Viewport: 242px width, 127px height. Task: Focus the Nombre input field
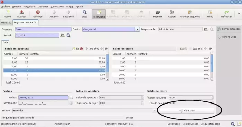(x=43, y=29)
